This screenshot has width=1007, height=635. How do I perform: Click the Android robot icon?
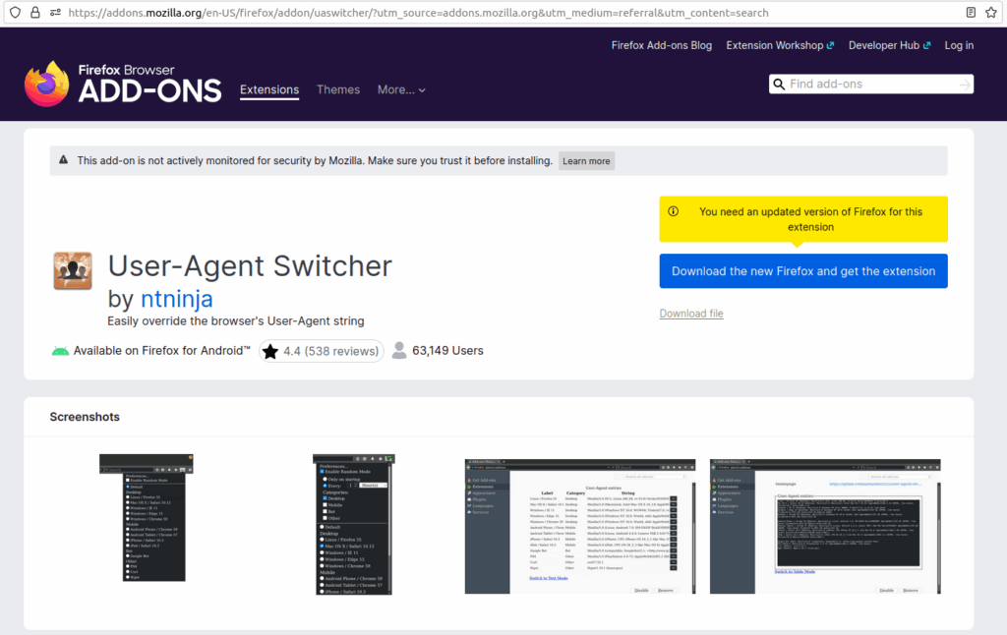pos(60,351)
